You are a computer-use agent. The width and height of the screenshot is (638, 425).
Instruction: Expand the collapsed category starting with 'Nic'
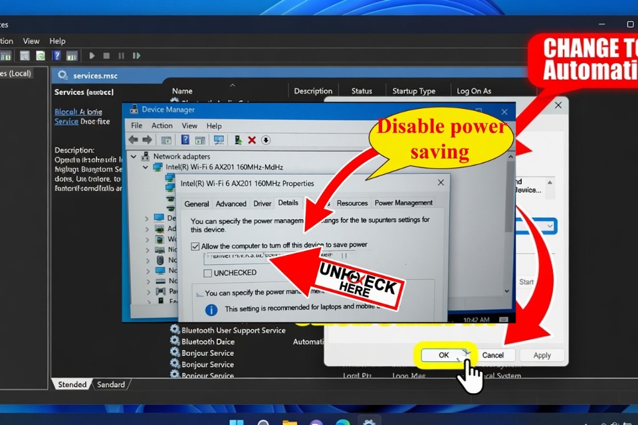coord(147,250)
